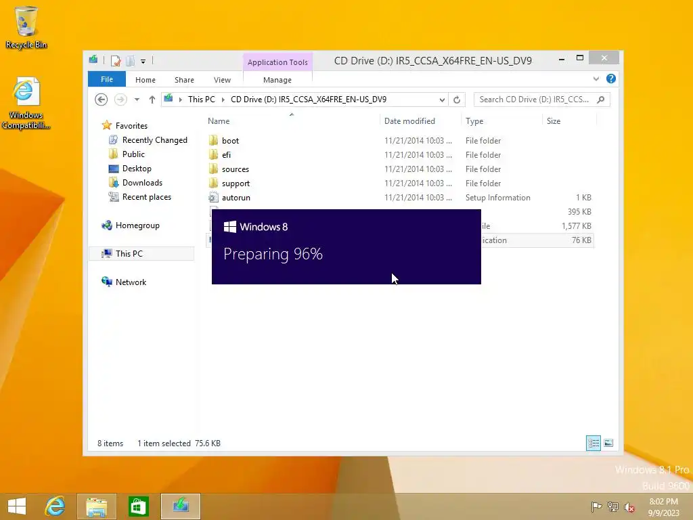Open Explorer Help question mark icon

point(611,79)
